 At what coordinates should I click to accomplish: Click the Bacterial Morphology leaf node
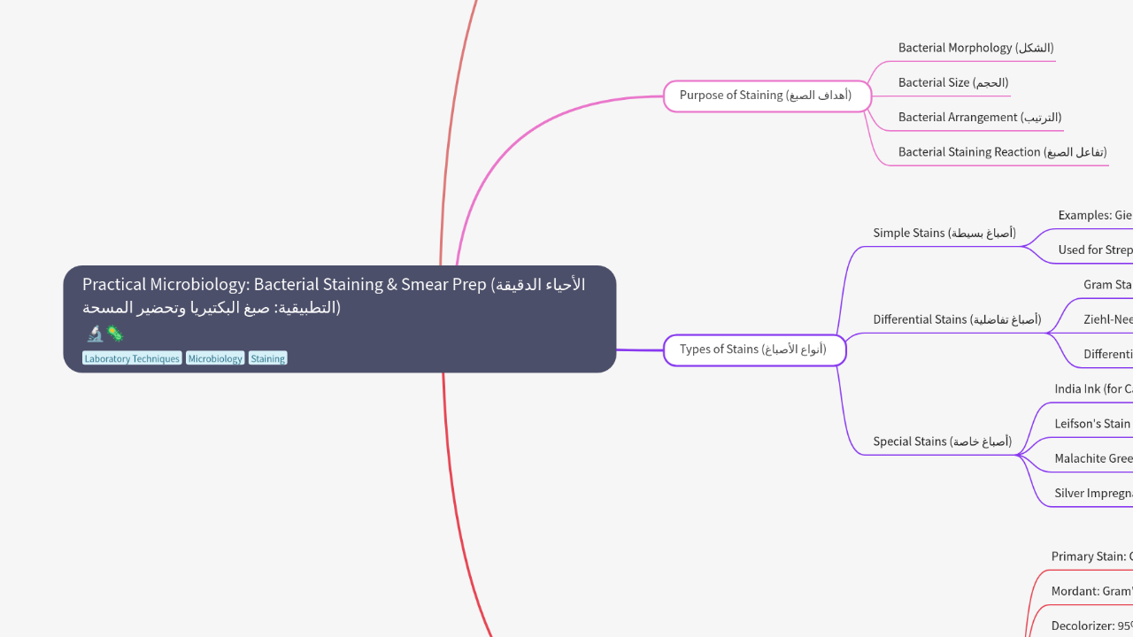[975, 48]
